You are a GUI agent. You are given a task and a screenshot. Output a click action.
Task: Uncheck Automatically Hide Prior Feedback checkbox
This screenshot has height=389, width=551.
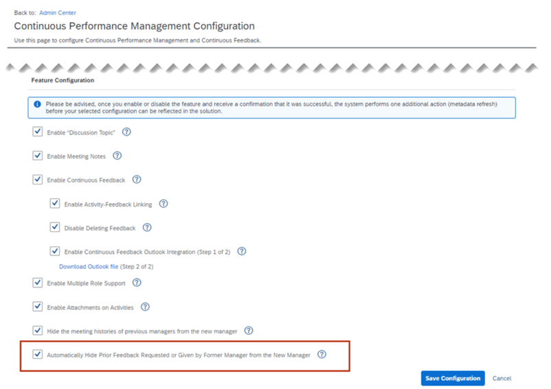[38, 355]
